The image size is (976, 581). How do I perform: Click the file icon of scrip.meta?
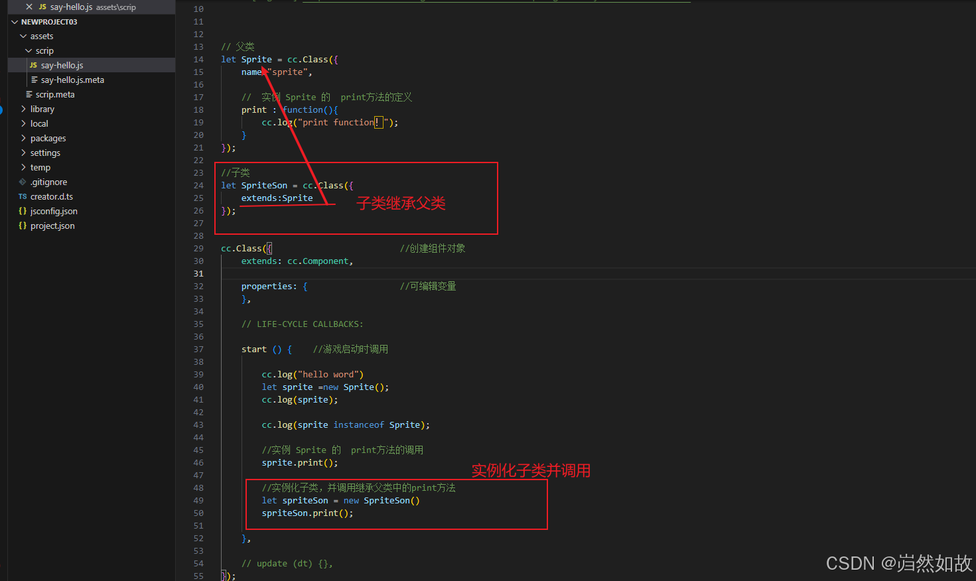coord(29,94)
